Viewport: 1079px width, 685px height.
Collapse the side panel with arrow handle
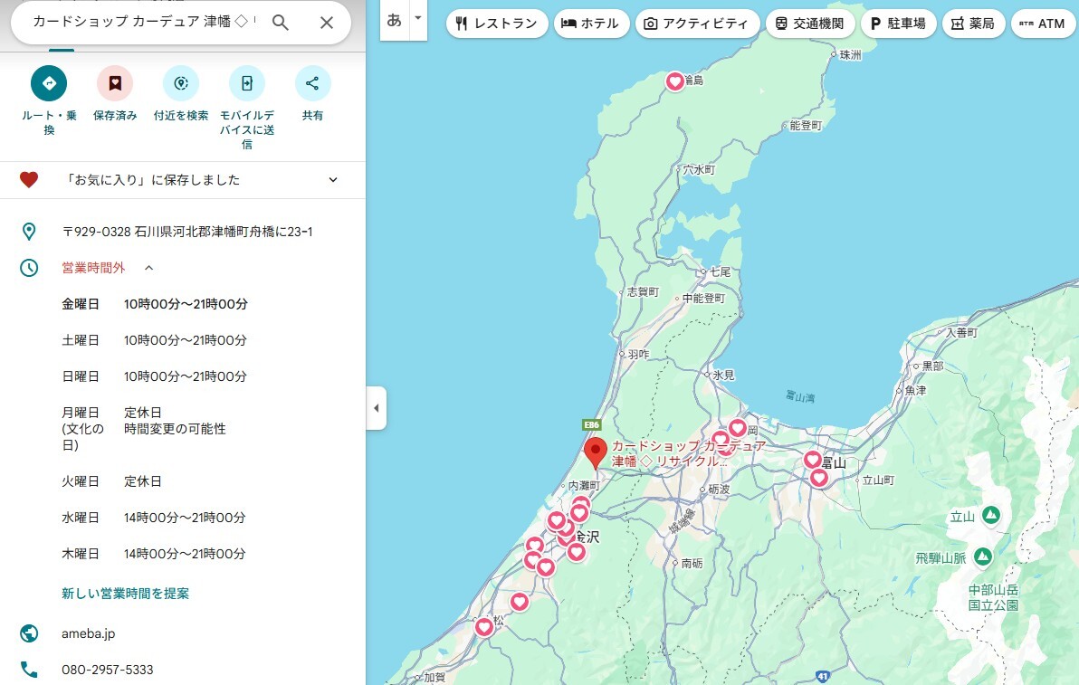point(377,408)
